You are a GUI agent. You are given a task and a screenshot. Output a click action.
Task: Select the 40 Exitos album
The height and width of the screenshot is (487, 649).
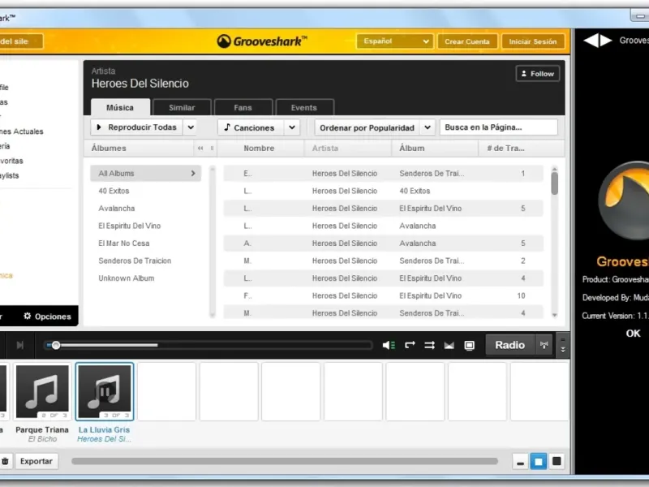114,191
